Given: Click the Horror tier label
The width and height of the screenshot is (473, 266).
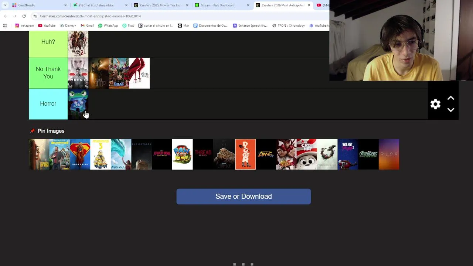Looking at the screenshot, I should click(48, 104).
